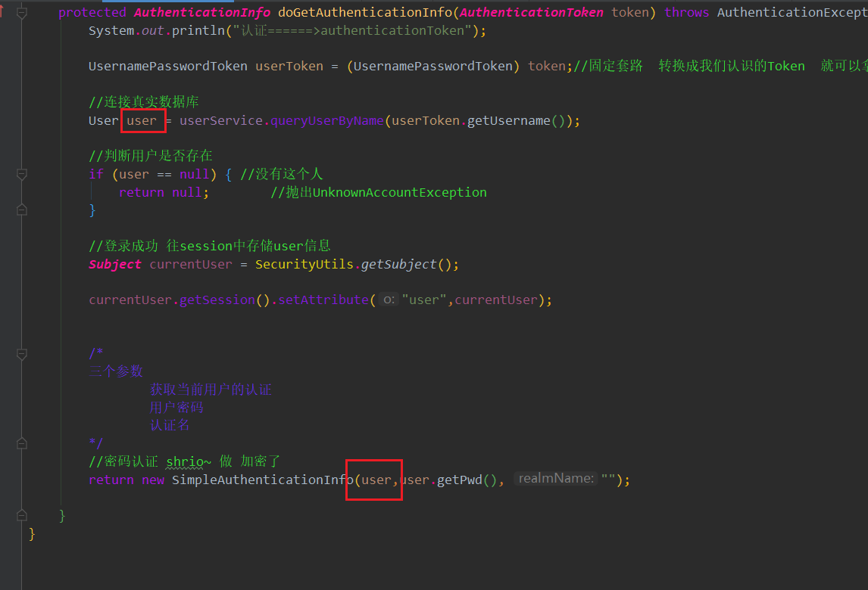Click the 用户密码 comment line

[176, 408]
